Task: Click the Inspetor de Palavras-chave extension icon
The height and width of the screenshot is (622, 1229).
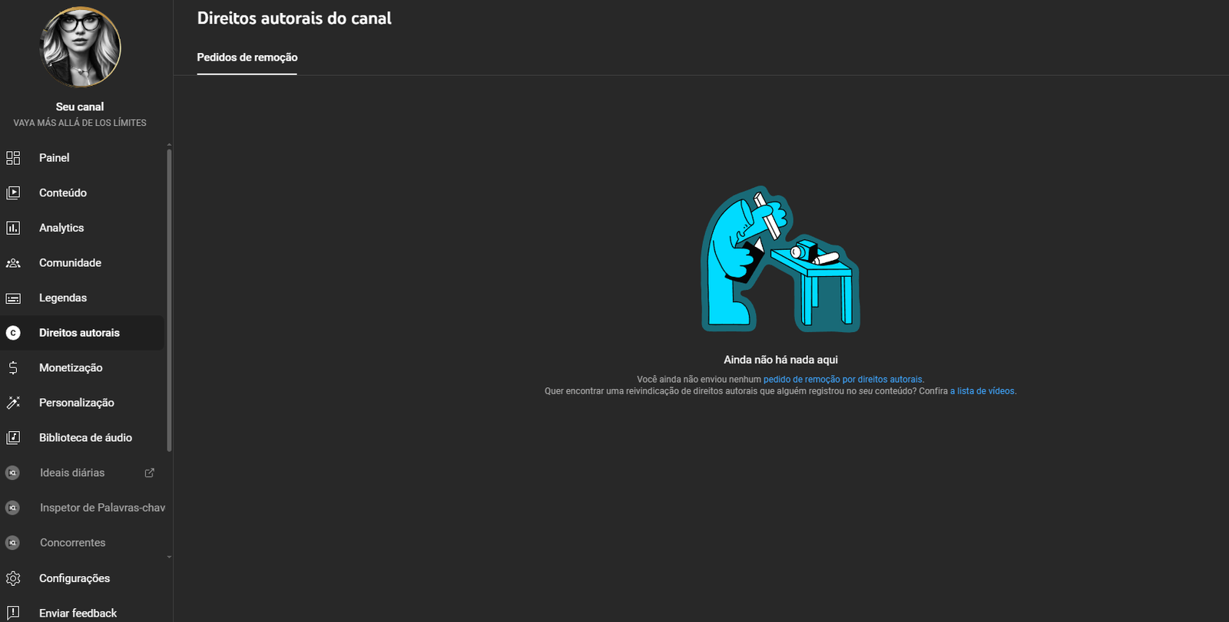Action: click(12, 508)
